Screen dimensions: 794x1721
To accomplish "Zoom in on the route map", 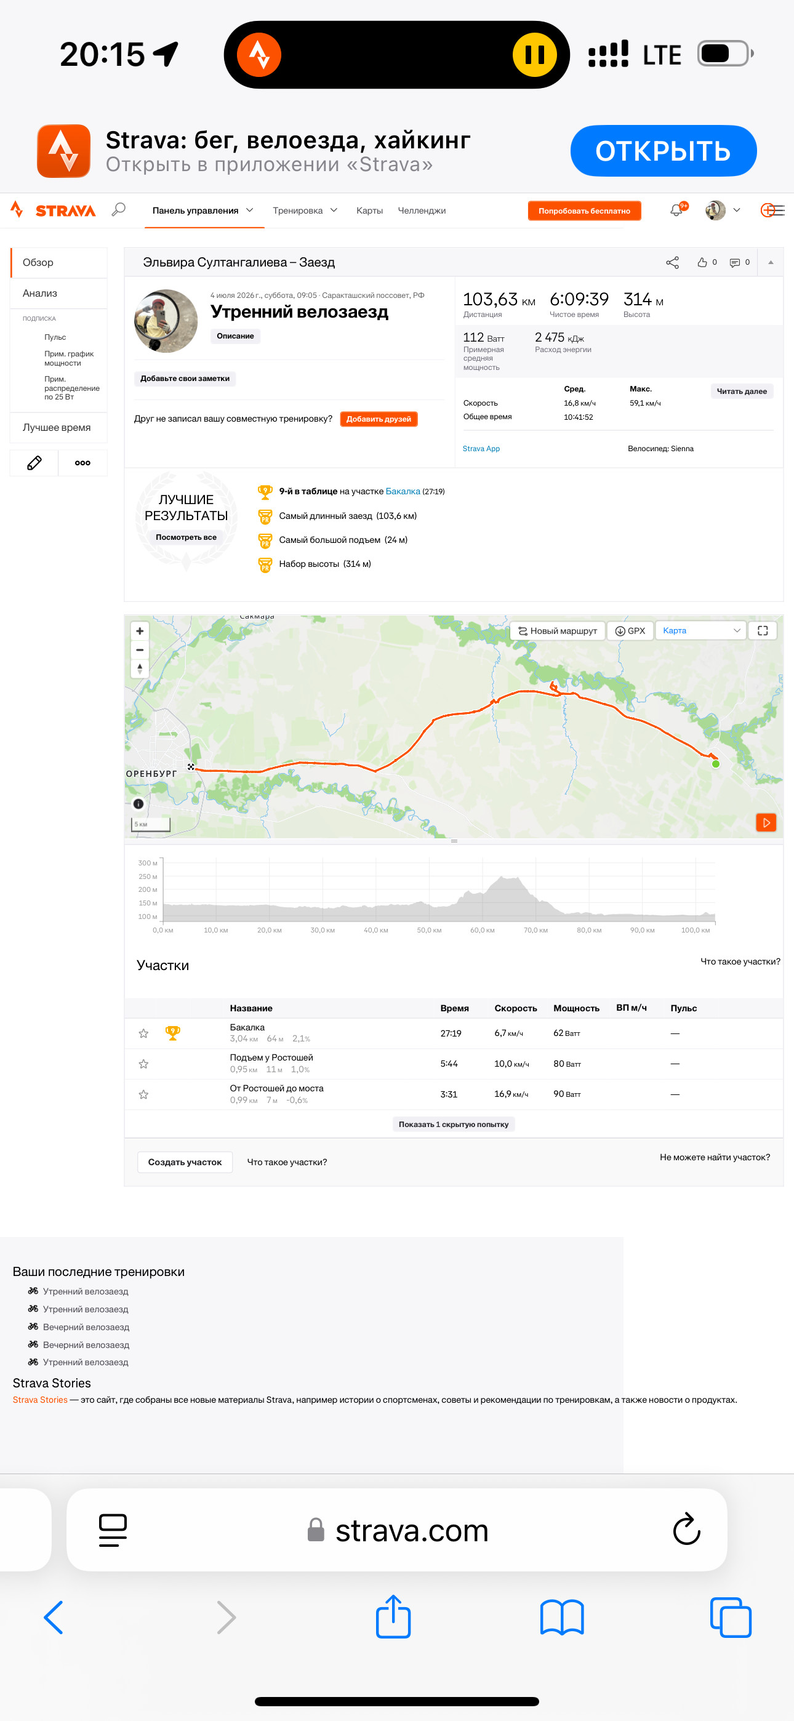I will click(140, 631).
